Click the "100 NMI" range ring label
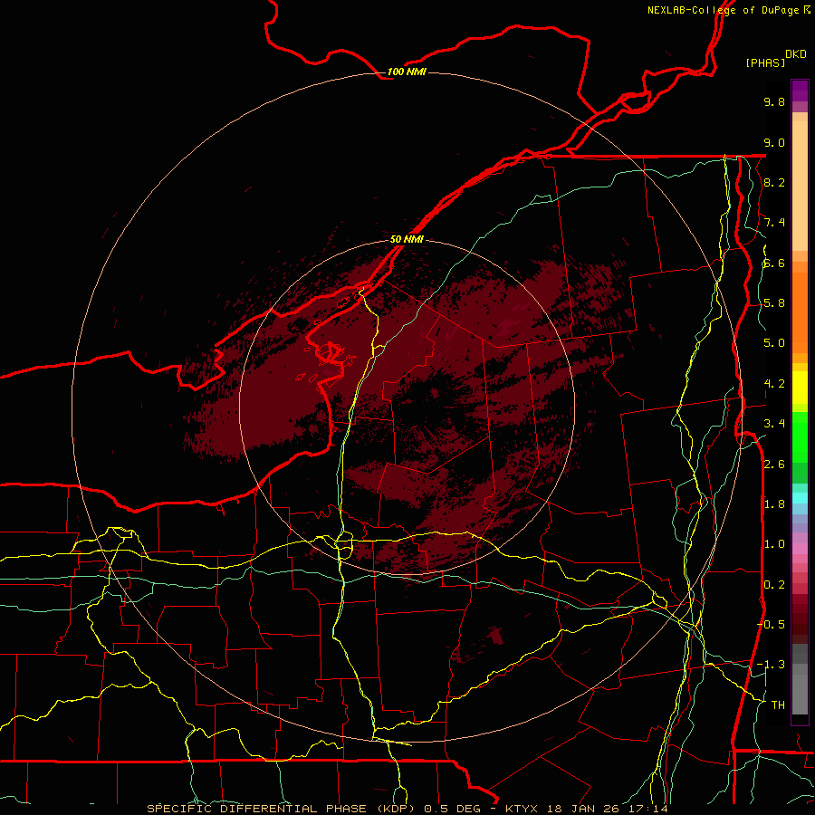This screenshot has width=815, height=815. (x=407, y=72)
